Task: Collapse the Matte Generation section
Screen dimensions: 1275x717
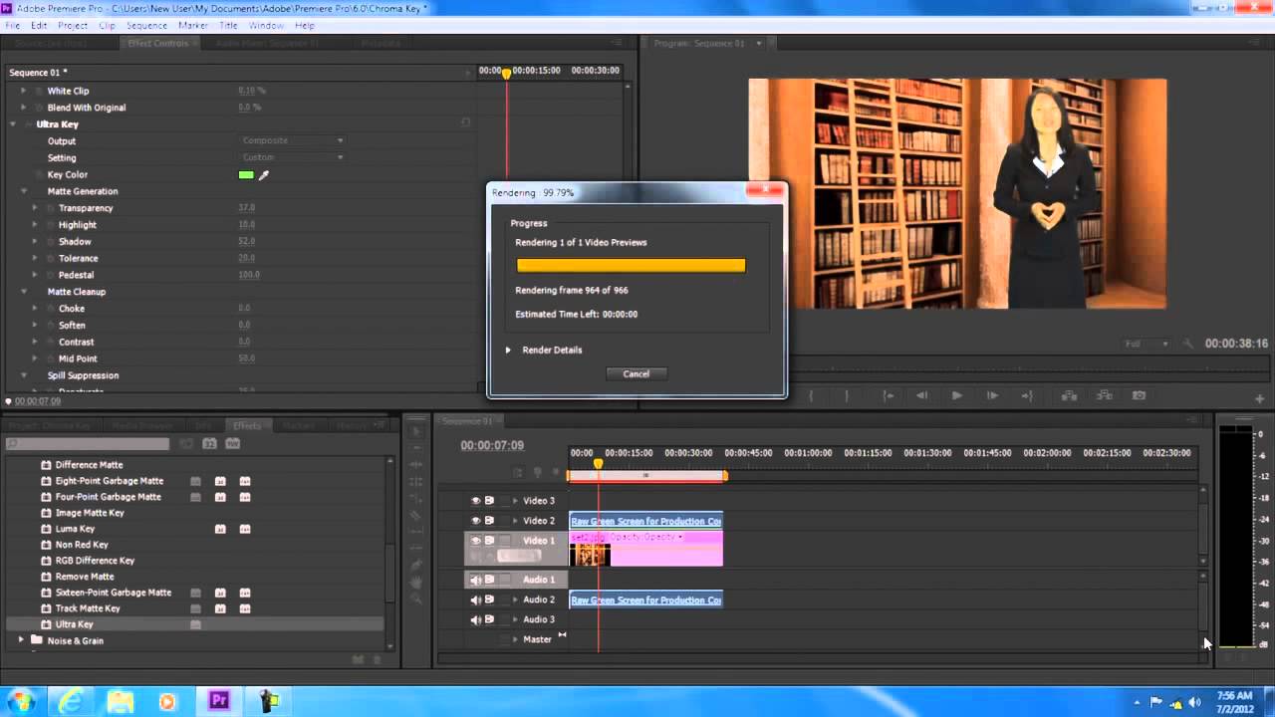Action: point(24,191)
